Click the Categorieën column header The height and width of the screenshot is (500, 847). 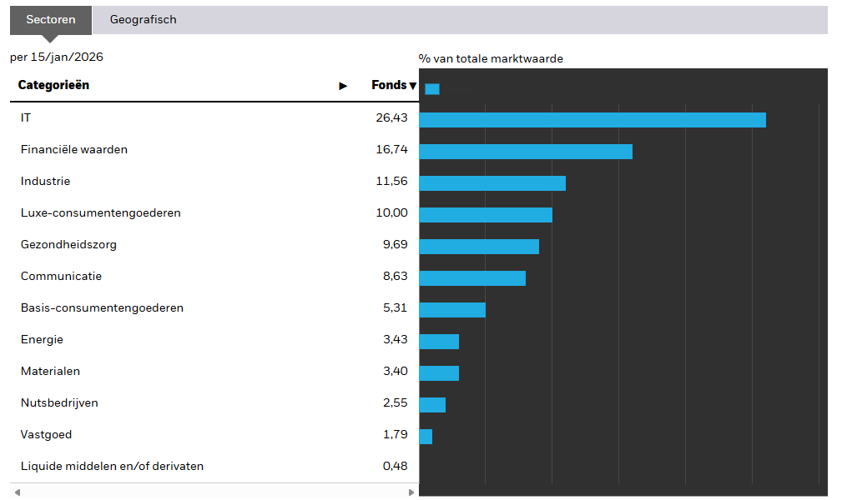(x=53, y=85)
